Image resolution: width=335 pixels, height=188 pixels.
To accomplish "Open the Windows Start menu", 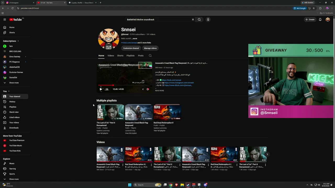I will click(x=130, y=185).
